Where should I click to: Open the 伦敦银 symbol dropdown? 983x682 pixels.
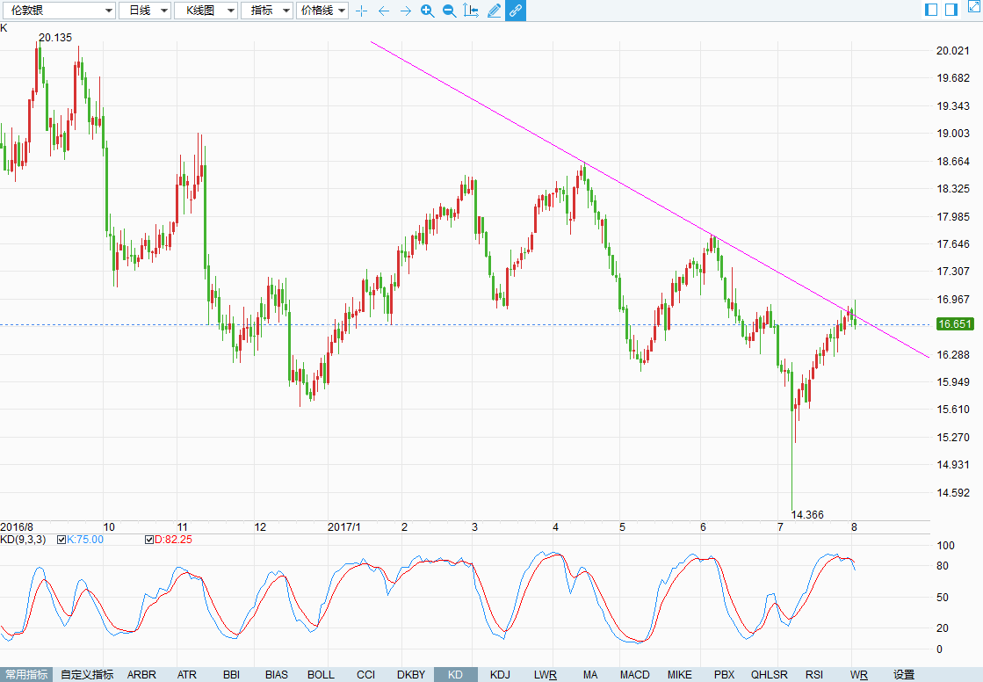58,11
